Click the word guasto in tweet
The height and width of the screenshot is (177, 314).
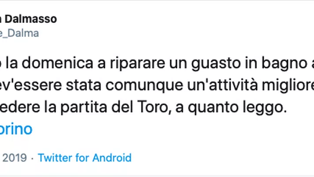216,64
